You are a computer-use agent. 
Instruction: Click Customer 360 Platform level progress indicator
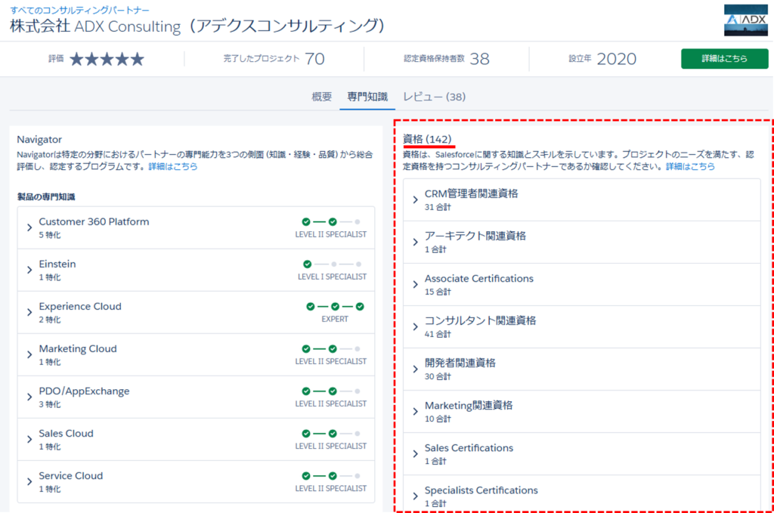point(331,222)
